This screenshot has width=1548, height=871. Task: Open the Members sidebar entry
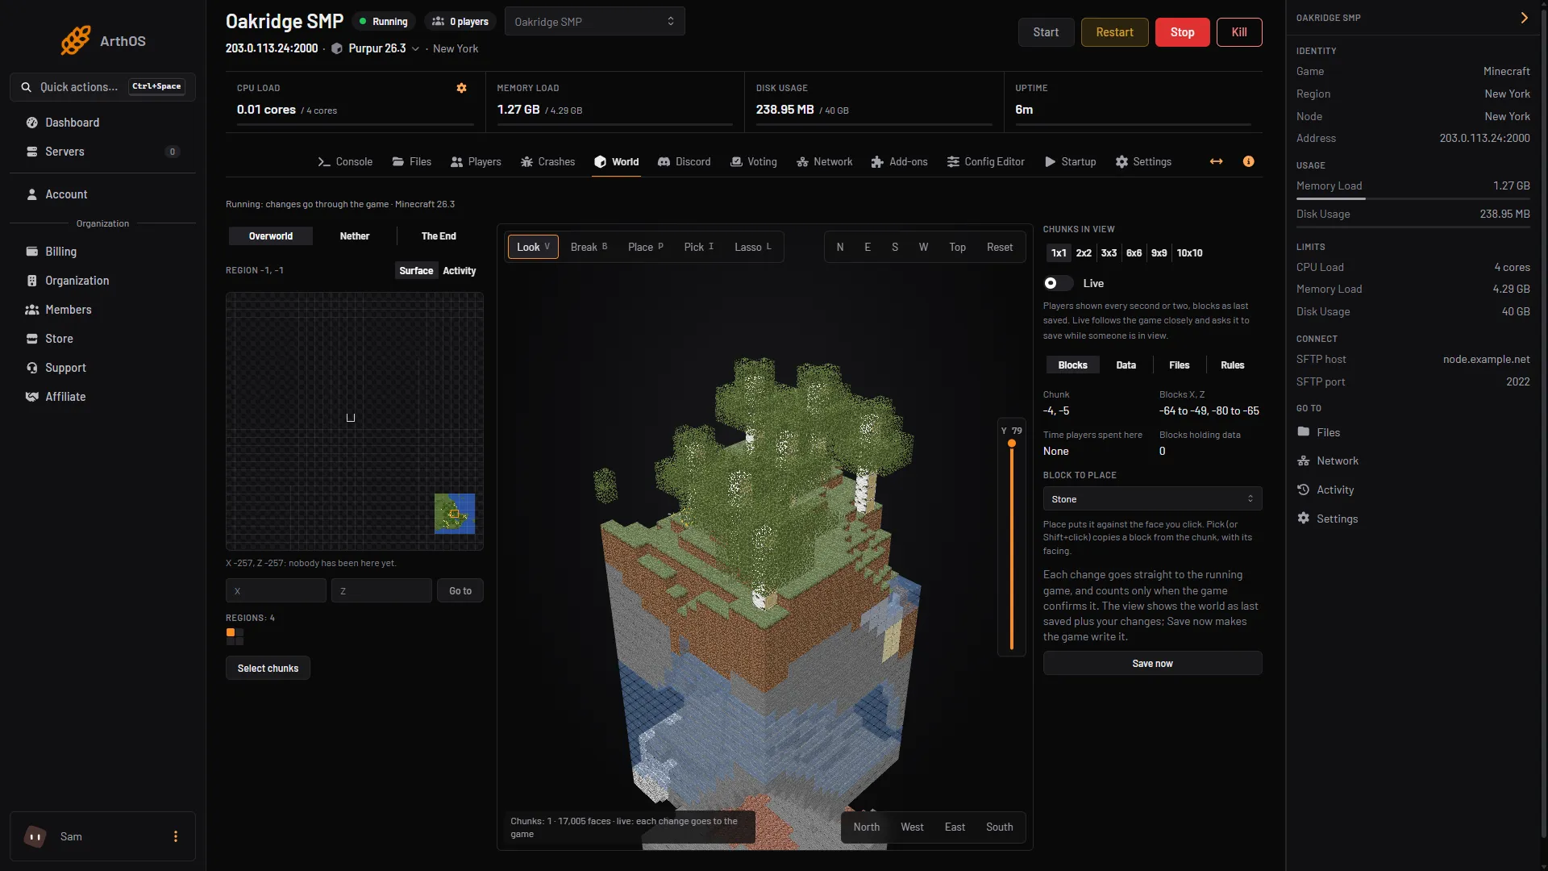click(102, 310)
